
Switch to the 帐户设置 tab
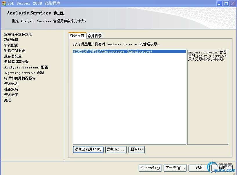point(77,36)
